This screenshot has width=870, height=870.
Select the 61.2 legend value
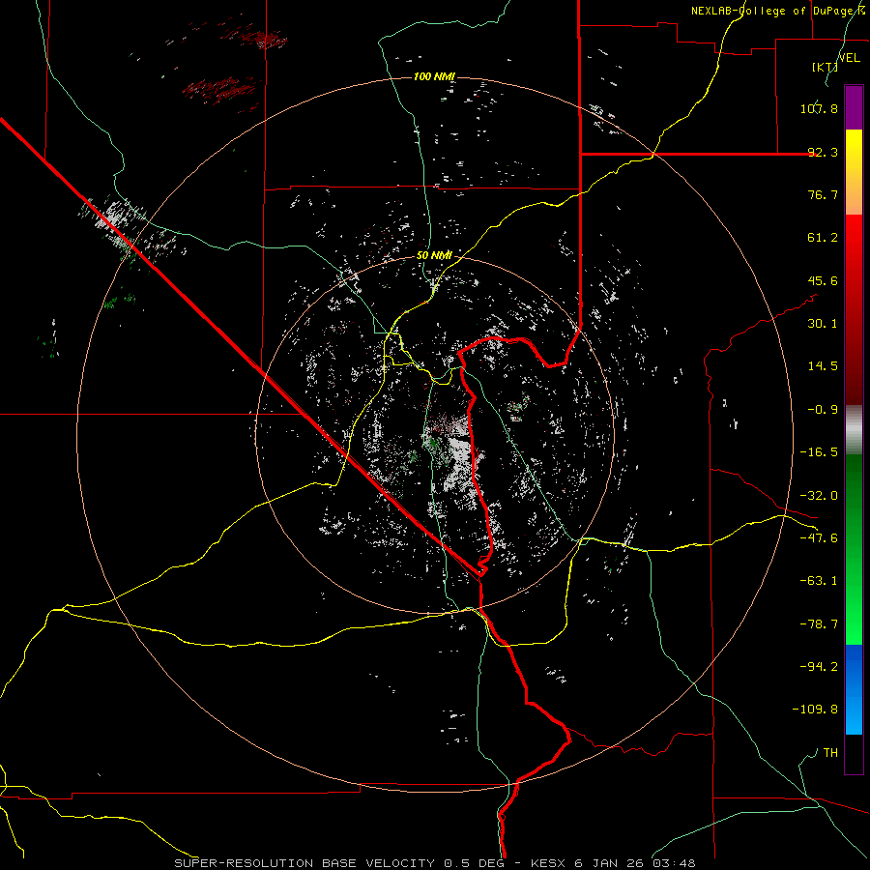pyautogui.click(x=823, y=238)
